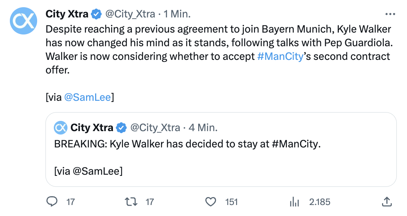Click the blue verified badge beside main City Xtra
The image size is (407, 216).
coord(97,14)
